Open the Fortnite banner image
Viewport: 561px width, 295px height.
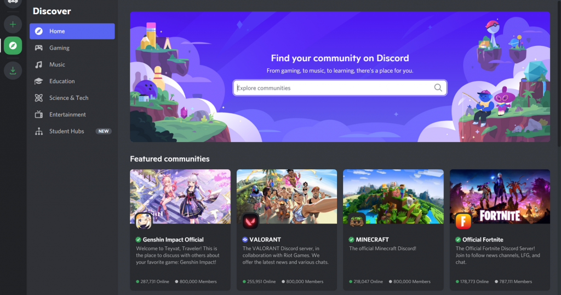coord(500,197)
